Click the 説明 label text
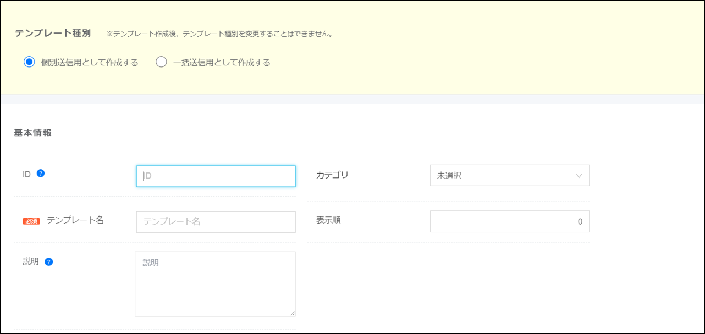 (x=31, y=261)
